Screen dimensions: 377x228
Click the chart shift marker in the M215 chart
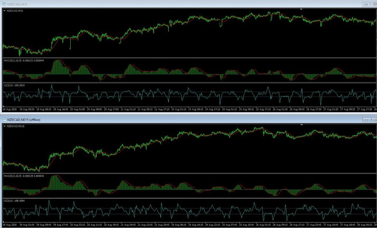pos(302,125)
